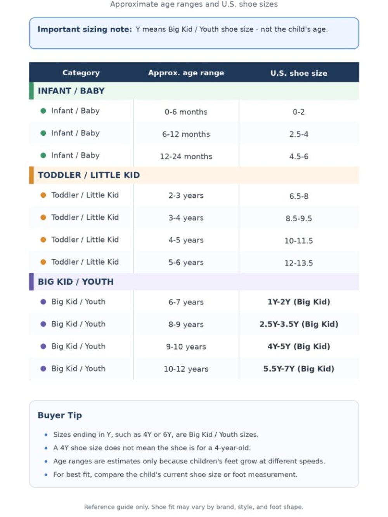This screenshot has height=517, width=388.
Task: Click the purple dot beside the 6-7 years row
Action: (43, 302)
